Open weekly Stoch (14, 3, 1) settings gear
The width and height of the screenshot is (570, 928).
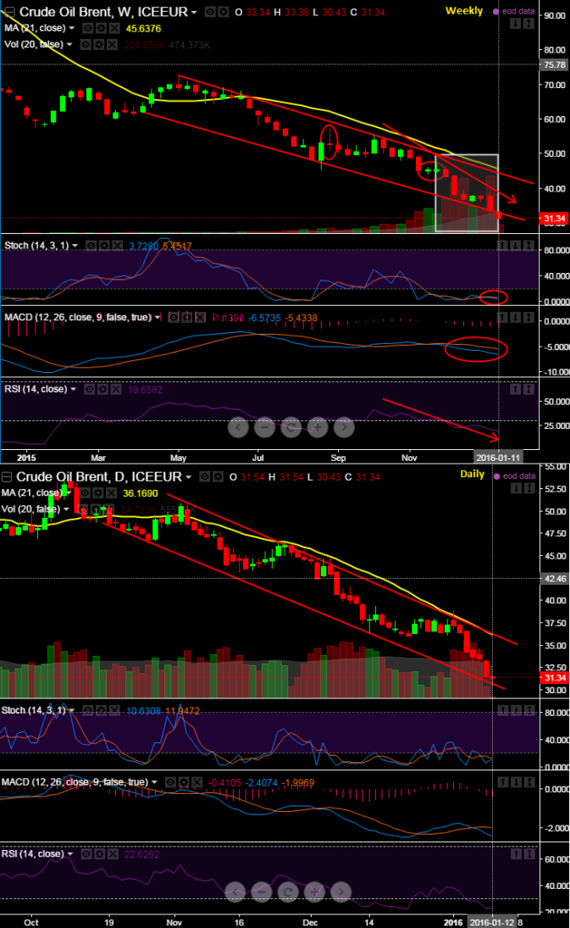pyautogui.click(x=104, y=246)
